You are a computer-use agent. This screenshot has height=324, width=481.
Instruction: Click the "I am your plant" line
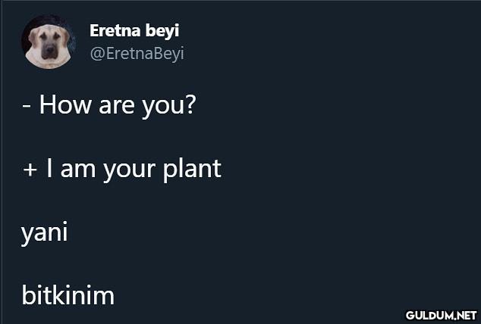(121, 167)
